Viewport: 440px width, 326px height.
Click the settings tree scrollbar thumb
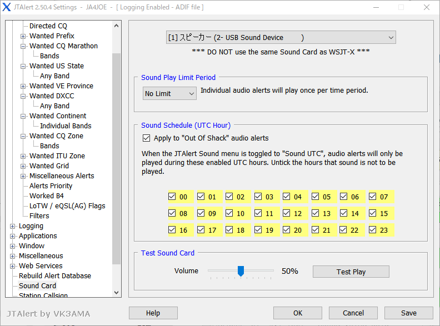pos(117,158)
